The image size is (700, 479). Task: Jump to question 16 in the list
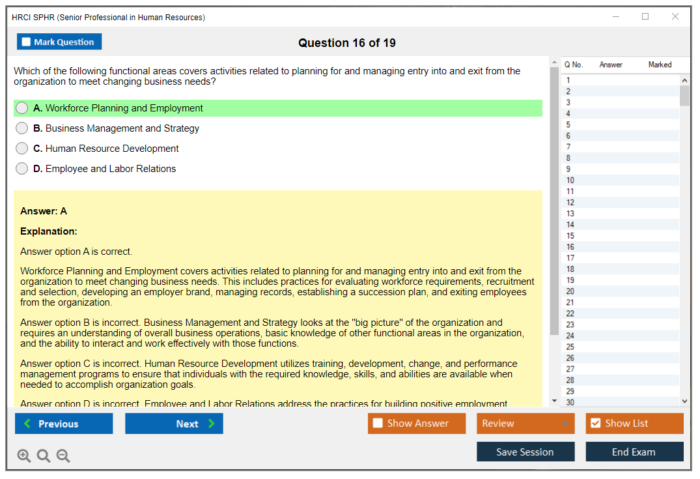tap(570, 247)
